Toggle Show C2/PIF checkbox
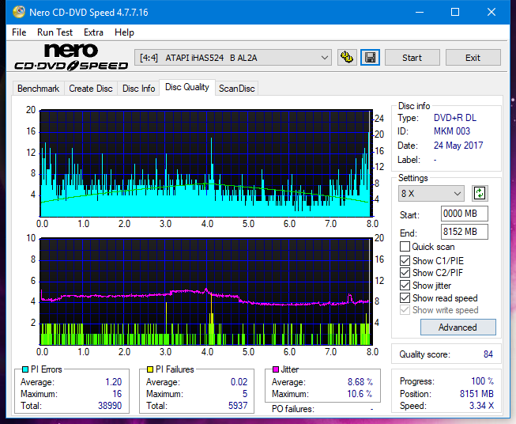 [x=405, y=273]
